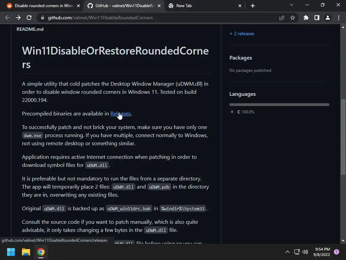This screenshot has height=260, width=346.
Task: Open Chrome extensions puzzle menu
Action: point(306,18)
